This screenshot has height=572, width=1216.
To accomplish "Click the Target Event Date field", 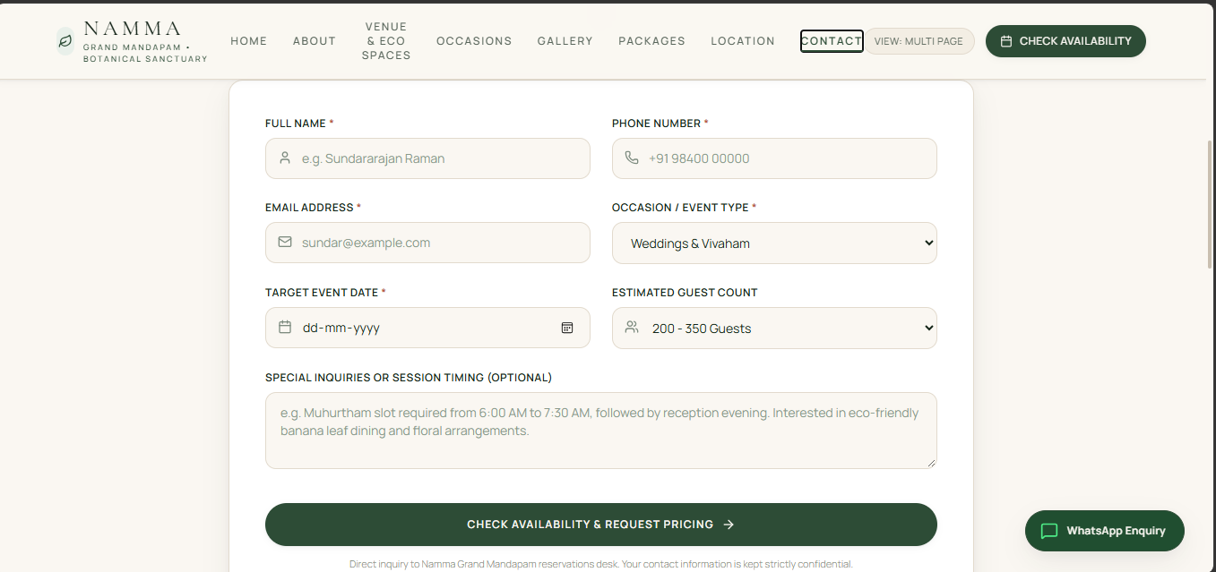I will 427,328.
